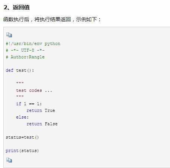Click the closing triple quotes of the docstring
Screen dimensions: 170x168
(20, 96)
